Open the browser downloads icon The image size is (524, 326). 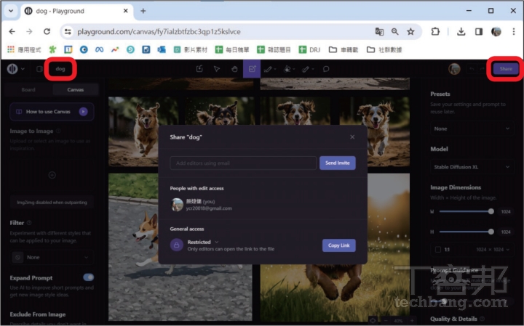(x=461, y=32)
